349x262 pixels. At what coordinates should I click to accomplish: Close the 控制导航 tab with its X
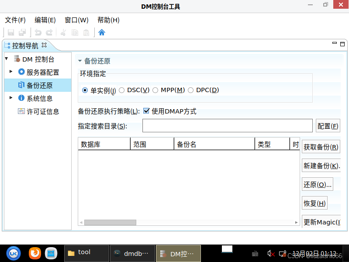click(x=44, y=45)
